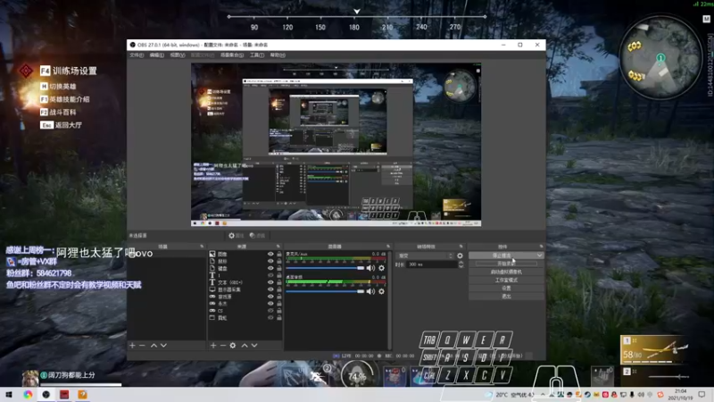Click the 滤镜 filters button above the docks

[257, 236]
